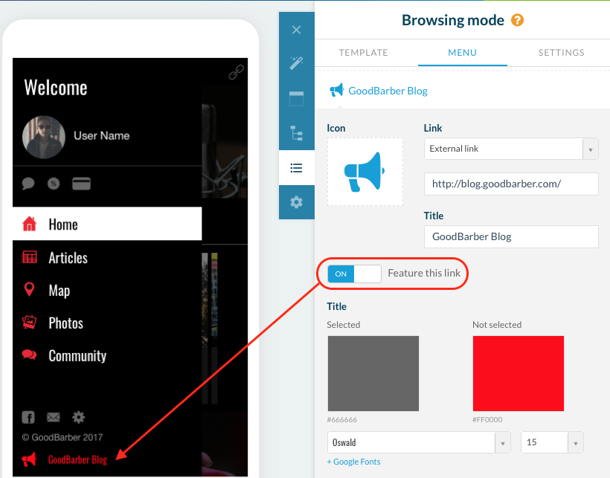Image resolution: width=610 pixels, height=478 pixels.
Task: Toggle the Feature this link switch
Action: point(354,274)
